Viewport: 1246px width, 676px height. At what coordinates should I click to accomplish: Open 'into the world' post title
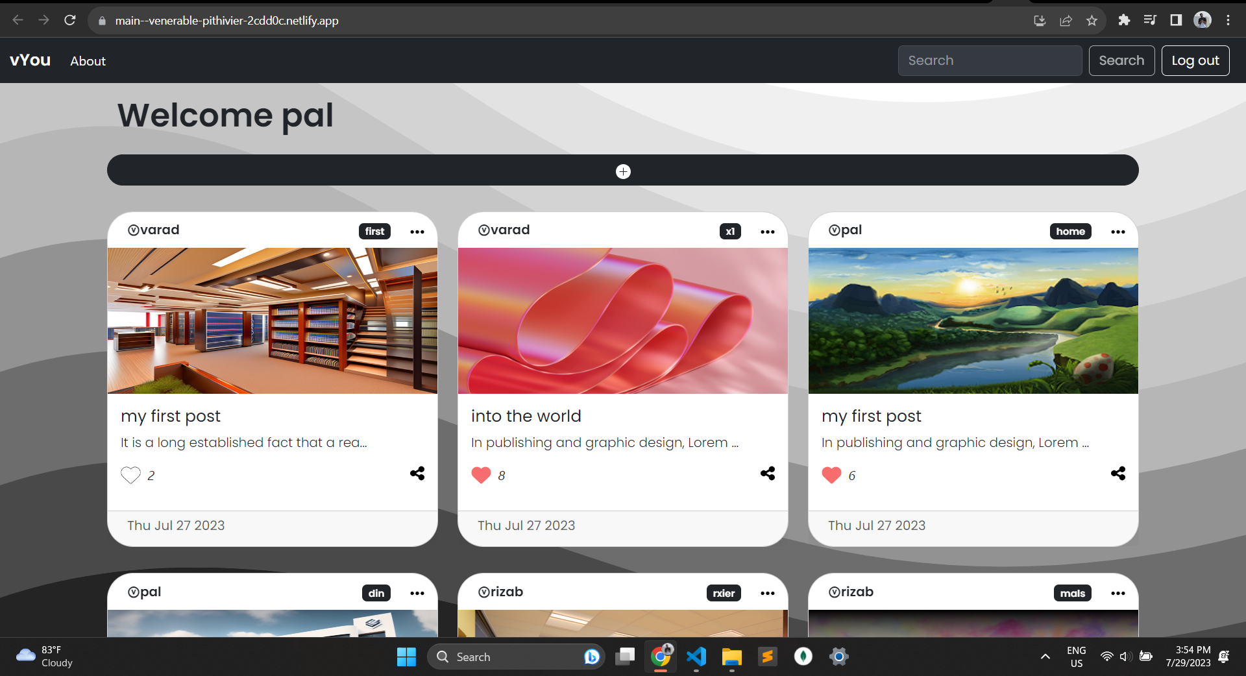click(526, 416)
